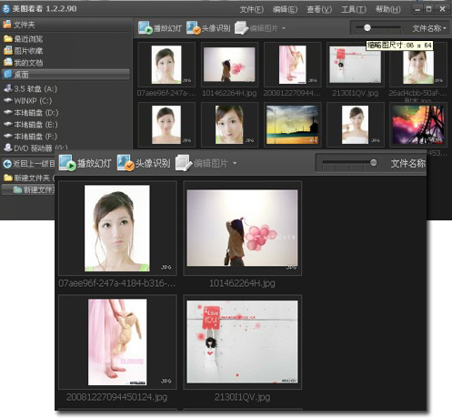Expand 编辑图片 arrow in enlarged lower toolbar
Viewport: 452px width, 418px height.
click(x=235, y=163)
